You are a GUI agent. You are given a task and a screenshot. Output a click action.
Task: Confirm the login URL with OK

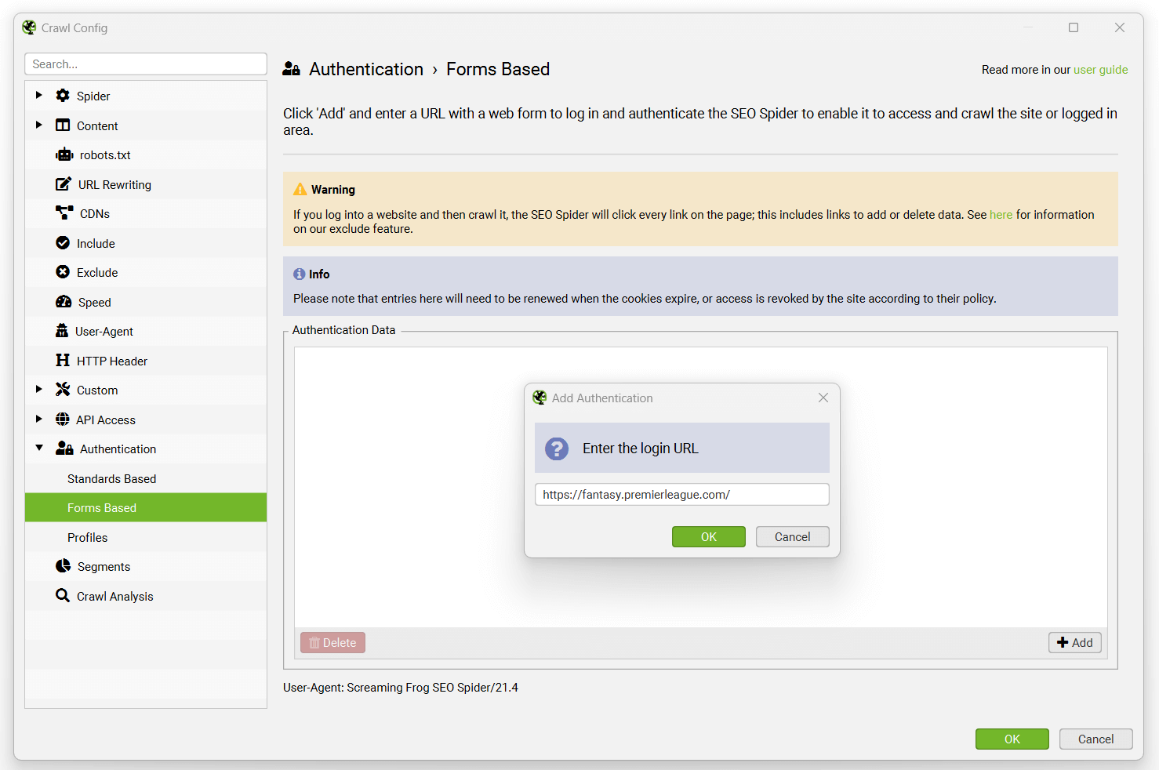tap(708, 536)
